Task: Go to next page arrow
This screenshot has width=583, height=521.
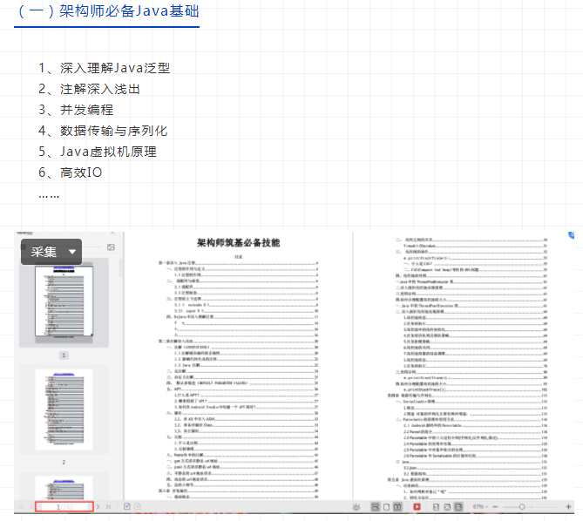Action: 98,506
